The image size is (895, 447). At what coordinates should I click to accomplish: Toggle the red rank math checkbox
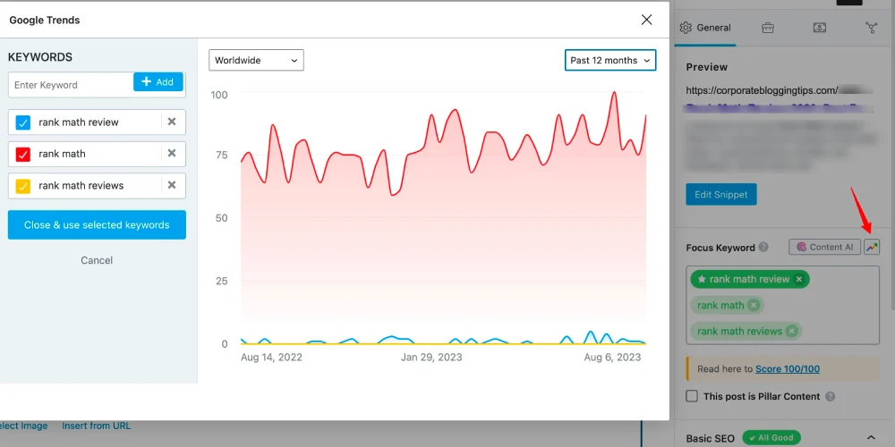click(x=23, y=154)
